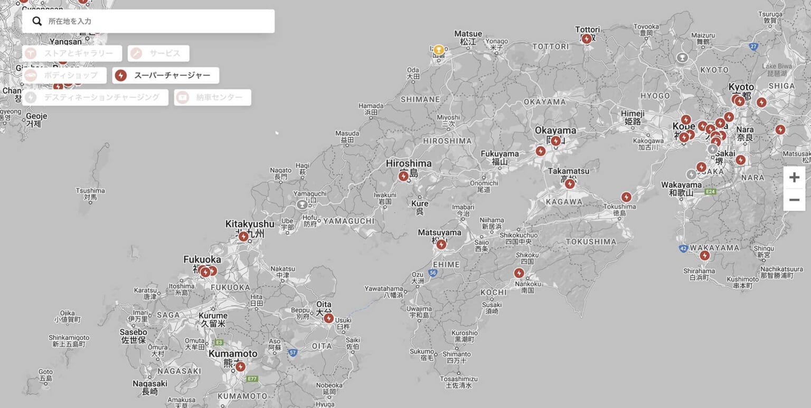Click the grey marker near Yamaguchi

(302, 205)
